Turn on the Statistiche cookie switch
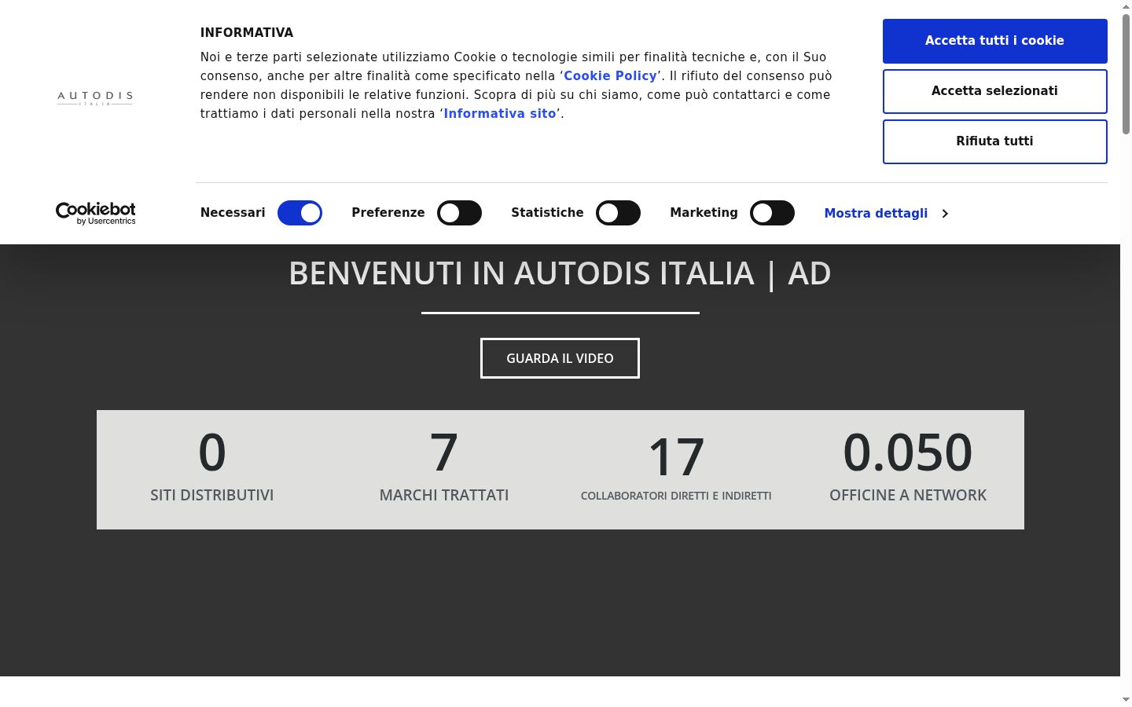 618,213
